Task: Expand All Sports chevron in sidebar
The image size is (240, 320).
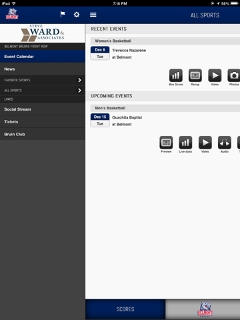Action: (79, 91)
